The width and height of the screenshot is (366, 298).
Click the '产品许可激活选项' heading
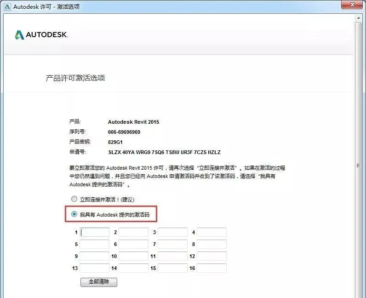[75, 78]
